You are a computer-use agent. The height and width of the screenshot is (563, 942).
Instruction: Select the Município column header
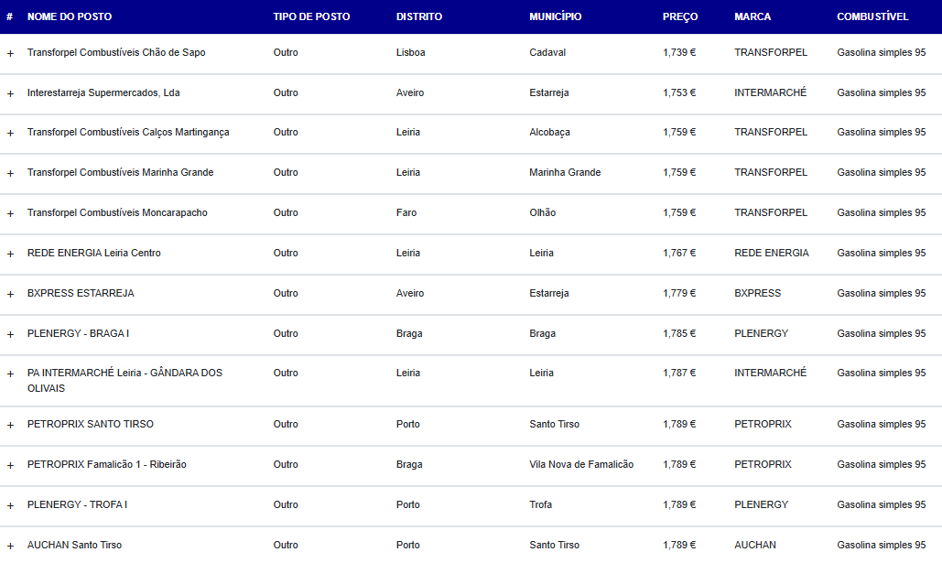(555, 16)
